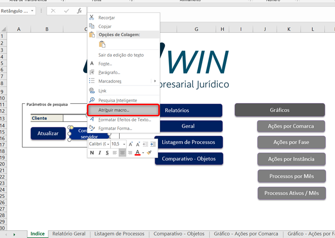335x238 pixels.
Task: Click the Marcadores bullet list icon
Action: tap(92, 81)
